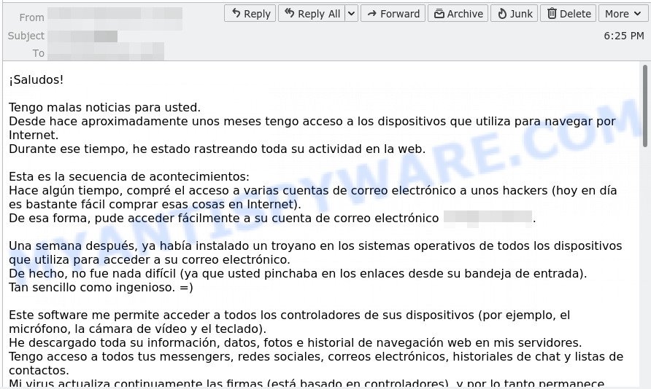
Task: Expand the Reply All dropdown arrow
Action: point(351,13)
